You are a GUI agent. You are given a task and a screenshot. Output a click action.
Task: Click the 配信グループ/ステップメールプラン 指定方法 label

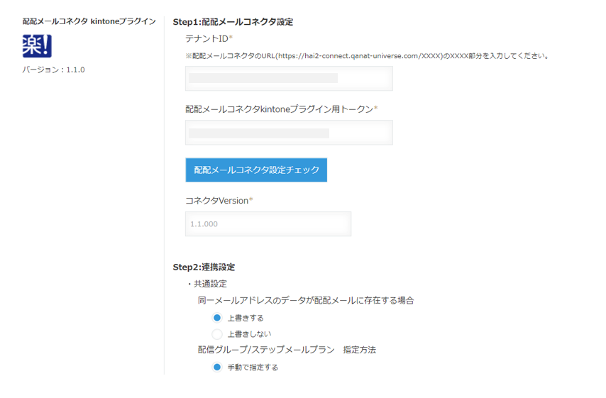pyautogui.click(x=287, y=350)
